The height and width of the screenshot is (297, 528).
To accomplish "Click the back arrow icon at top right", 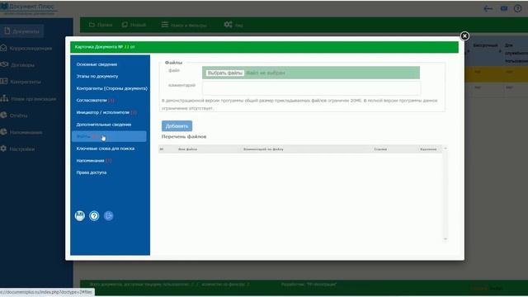I will 488,9.
